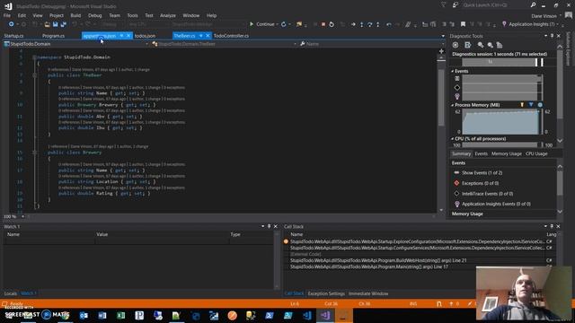Open the Debug menu
Screen dimensions: 575x323
(94, 15)
